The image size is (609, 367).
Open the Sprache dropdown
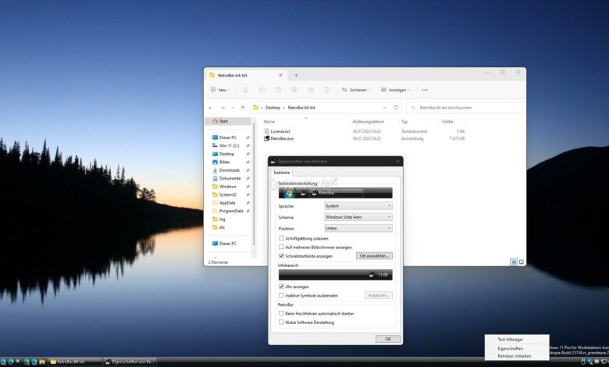click(358, 206)
